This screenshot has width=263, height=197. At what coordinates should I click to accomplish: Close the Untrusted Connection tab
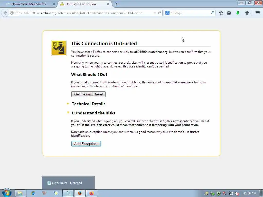(x=108, y=4)
